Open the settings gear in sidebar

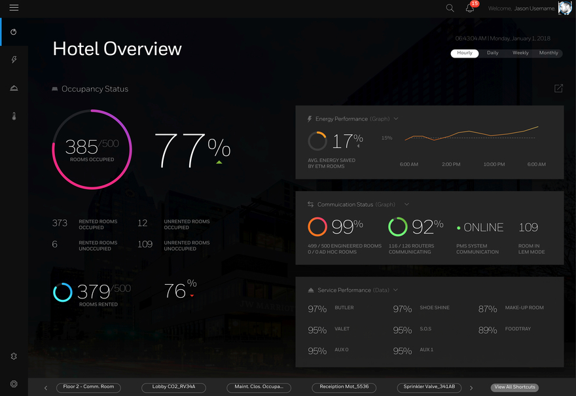point(14,384)
